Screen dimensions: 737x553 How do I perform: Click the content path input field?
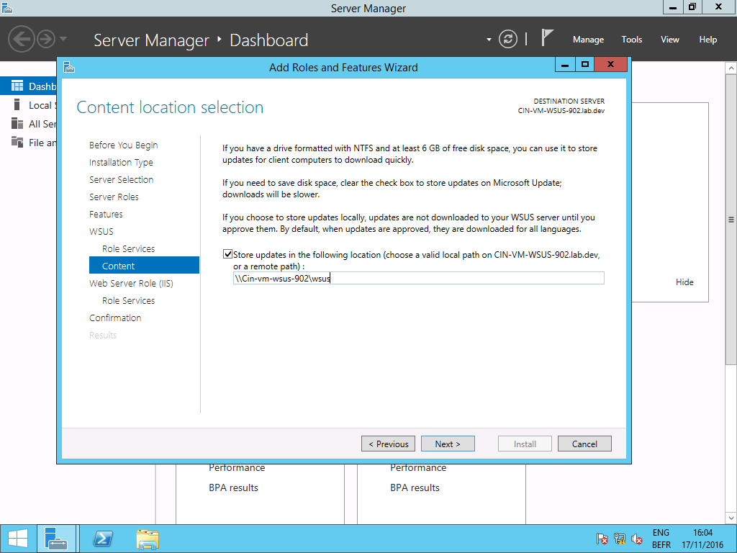click(418, 278)
